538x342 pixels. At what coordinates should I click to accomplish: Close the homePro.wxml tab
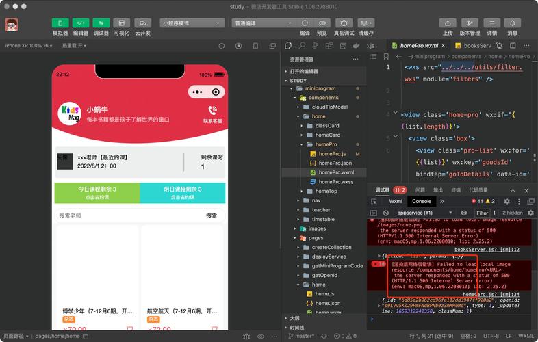point(444,45)
